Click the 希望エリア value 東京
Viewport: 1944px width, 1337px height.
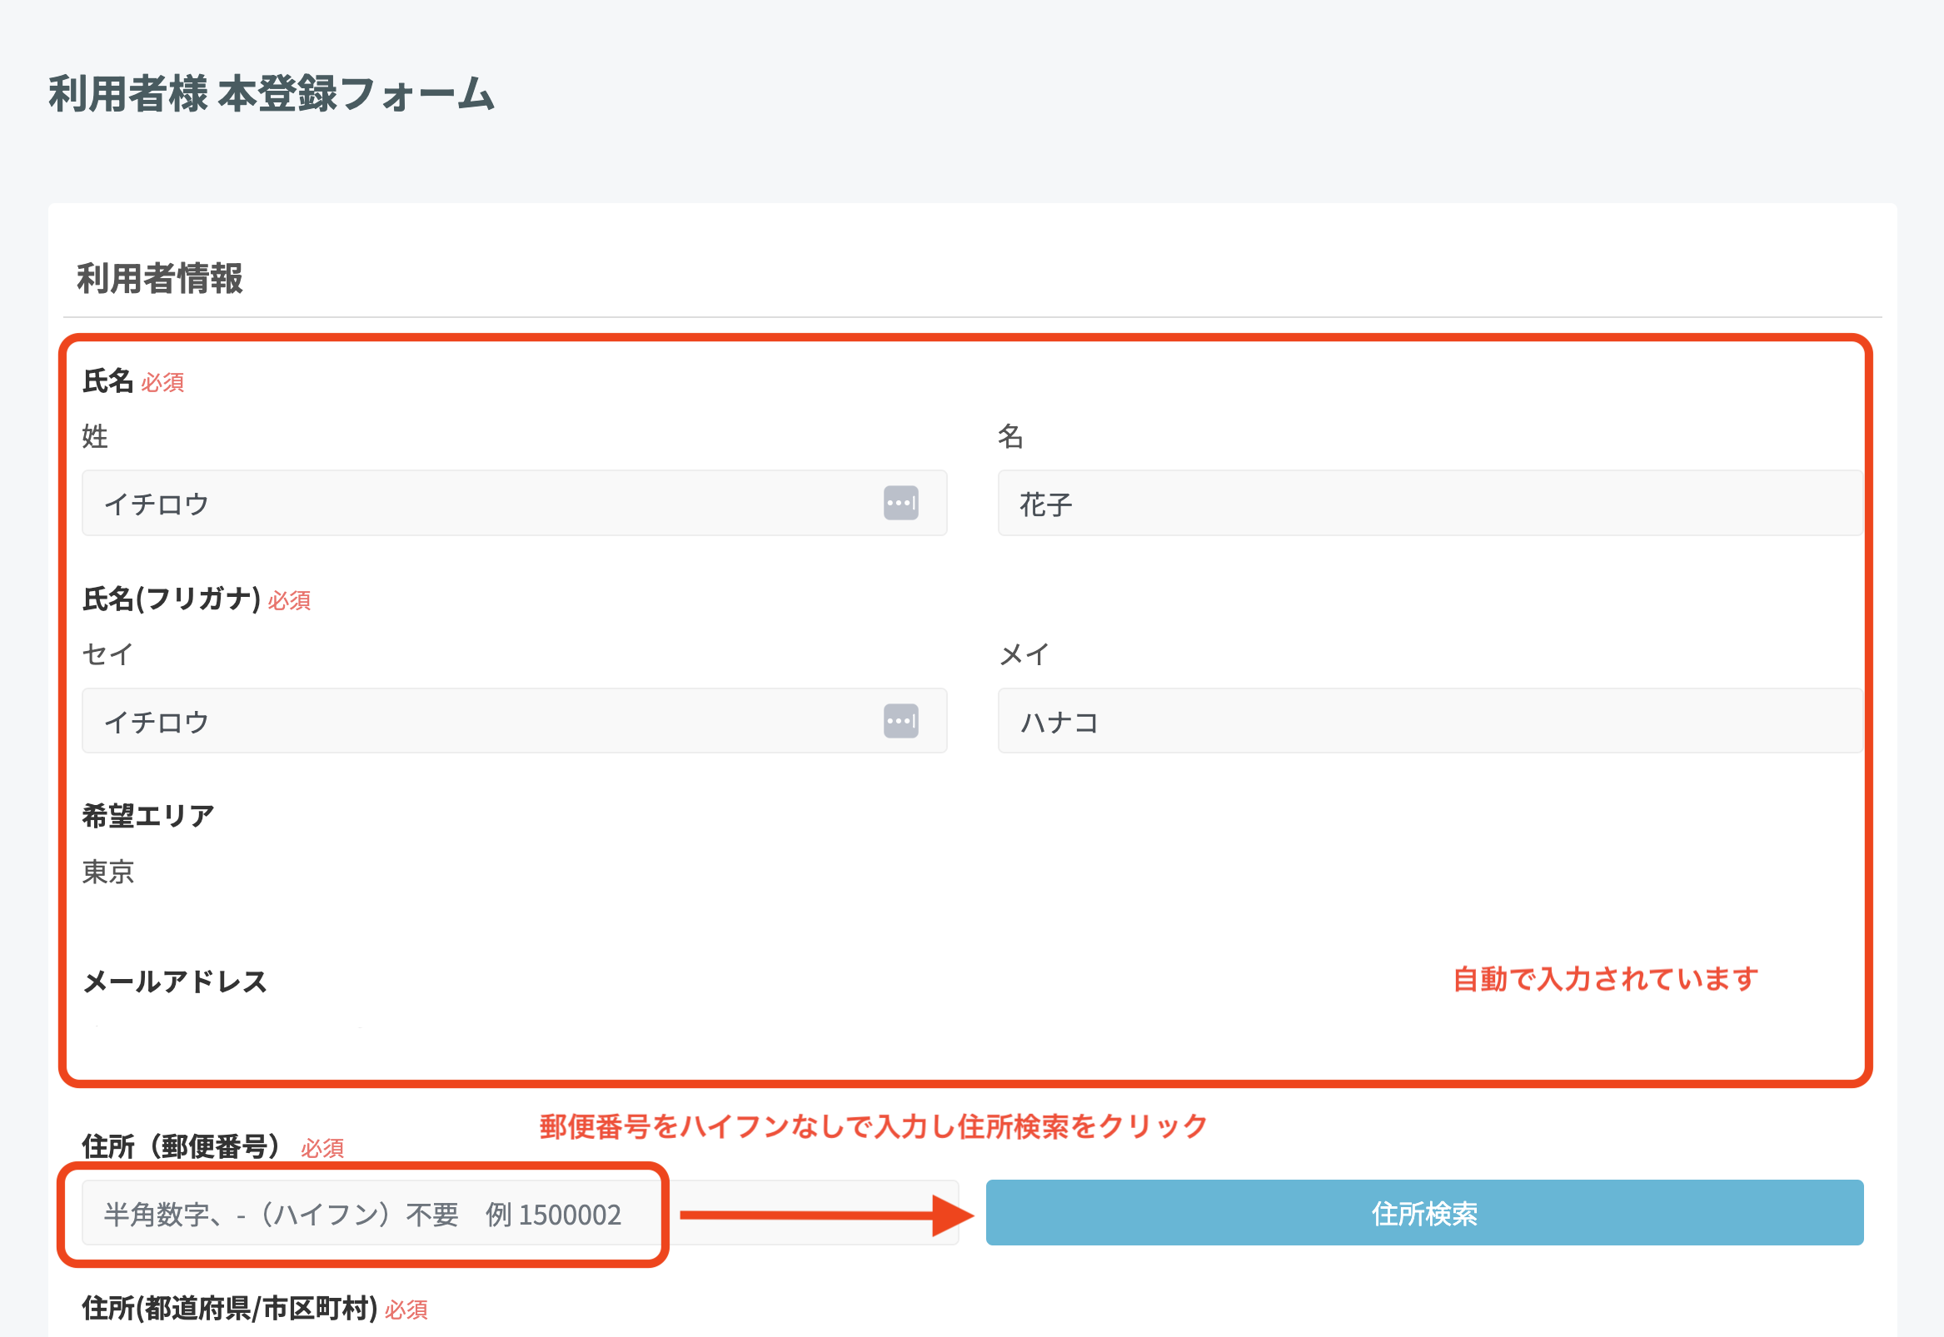pos(107,873)
